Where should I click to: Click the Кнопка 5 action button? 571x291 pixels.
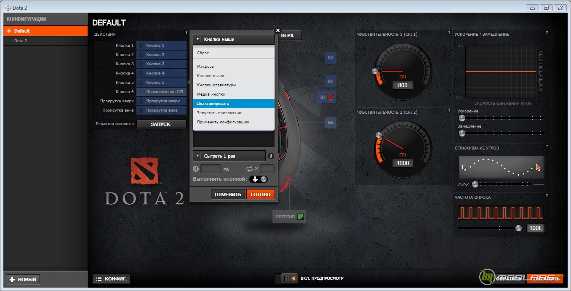coord(161,83)
